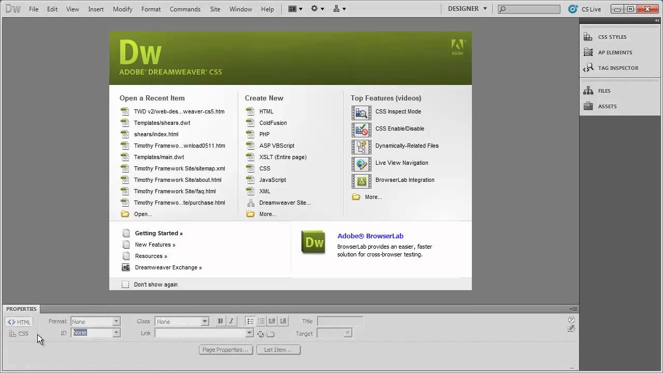The image size is (663, 373).
Task: Click the Open folder icon in recent items
Action: pyautogui.click(x=125, y=214)
